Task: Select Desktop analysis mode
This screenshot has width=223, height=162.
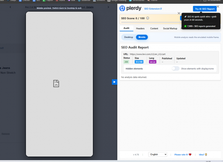Action: pos(129,37)
